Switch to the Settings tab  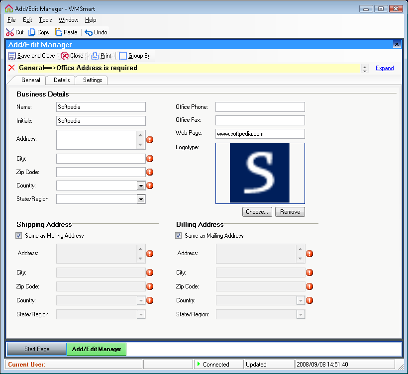(93, 80)
